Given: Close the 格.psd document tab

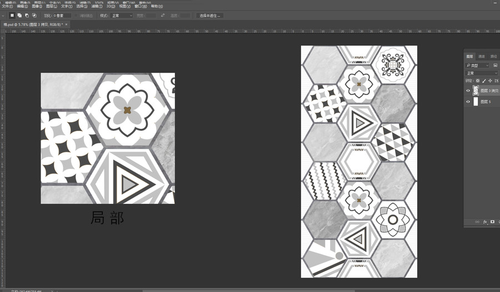Looking at the screenshot, I should pyautogui.click(x=66, y=24).
